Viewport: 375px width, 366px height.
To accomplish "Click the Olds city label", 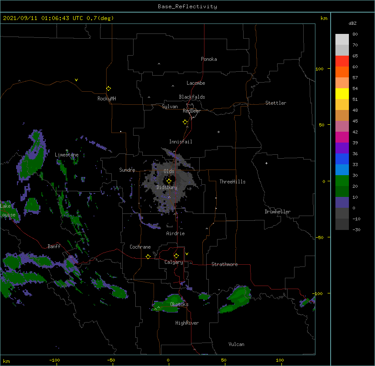I will point(169,171).
